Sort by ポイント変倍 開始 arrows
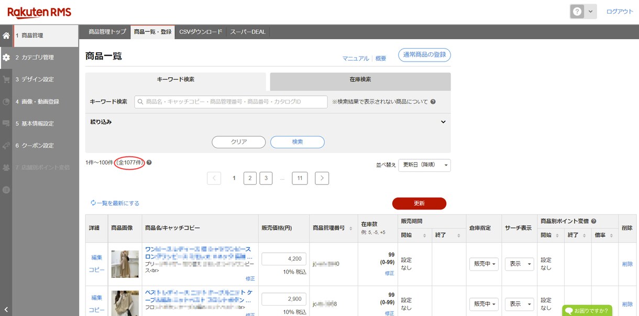639x316 pixels. pyautogui.click(x=557, y=236)
